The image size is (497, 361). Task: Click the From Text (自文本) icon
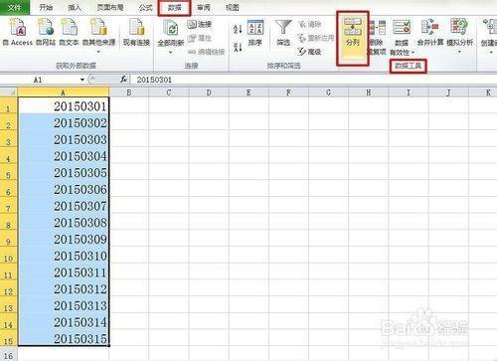point(69,27)
